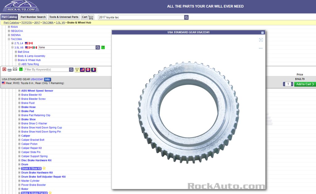Screen dimensions: 316x194
Task: Open the Rotor category
Action: (x=25, y=189)
